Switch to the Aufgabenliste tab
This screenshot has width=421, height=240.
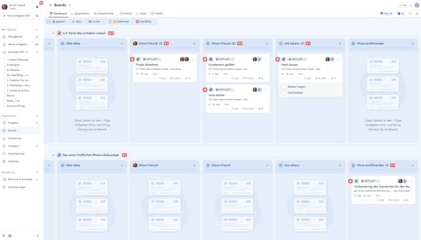click(104, 14)
